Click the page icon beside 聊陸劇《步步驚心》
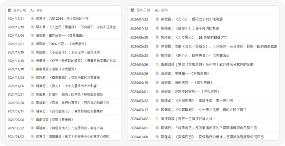Screen dimensions: 285x146 click(157, 37)
